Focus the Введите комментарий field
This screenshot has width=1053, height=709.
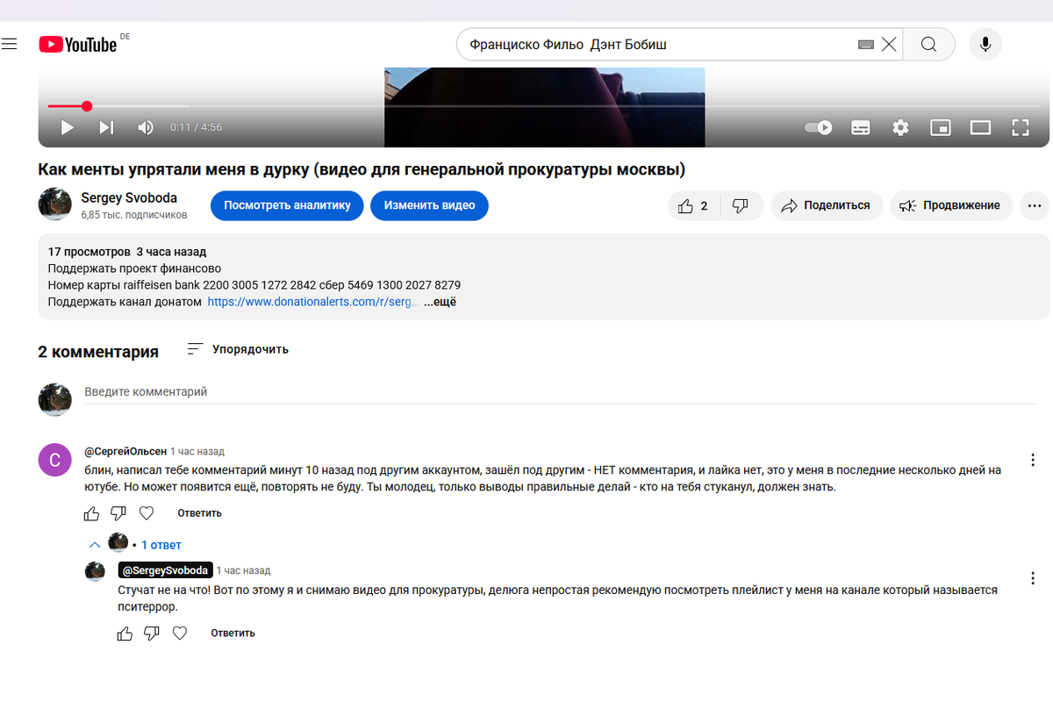point(562,392)
